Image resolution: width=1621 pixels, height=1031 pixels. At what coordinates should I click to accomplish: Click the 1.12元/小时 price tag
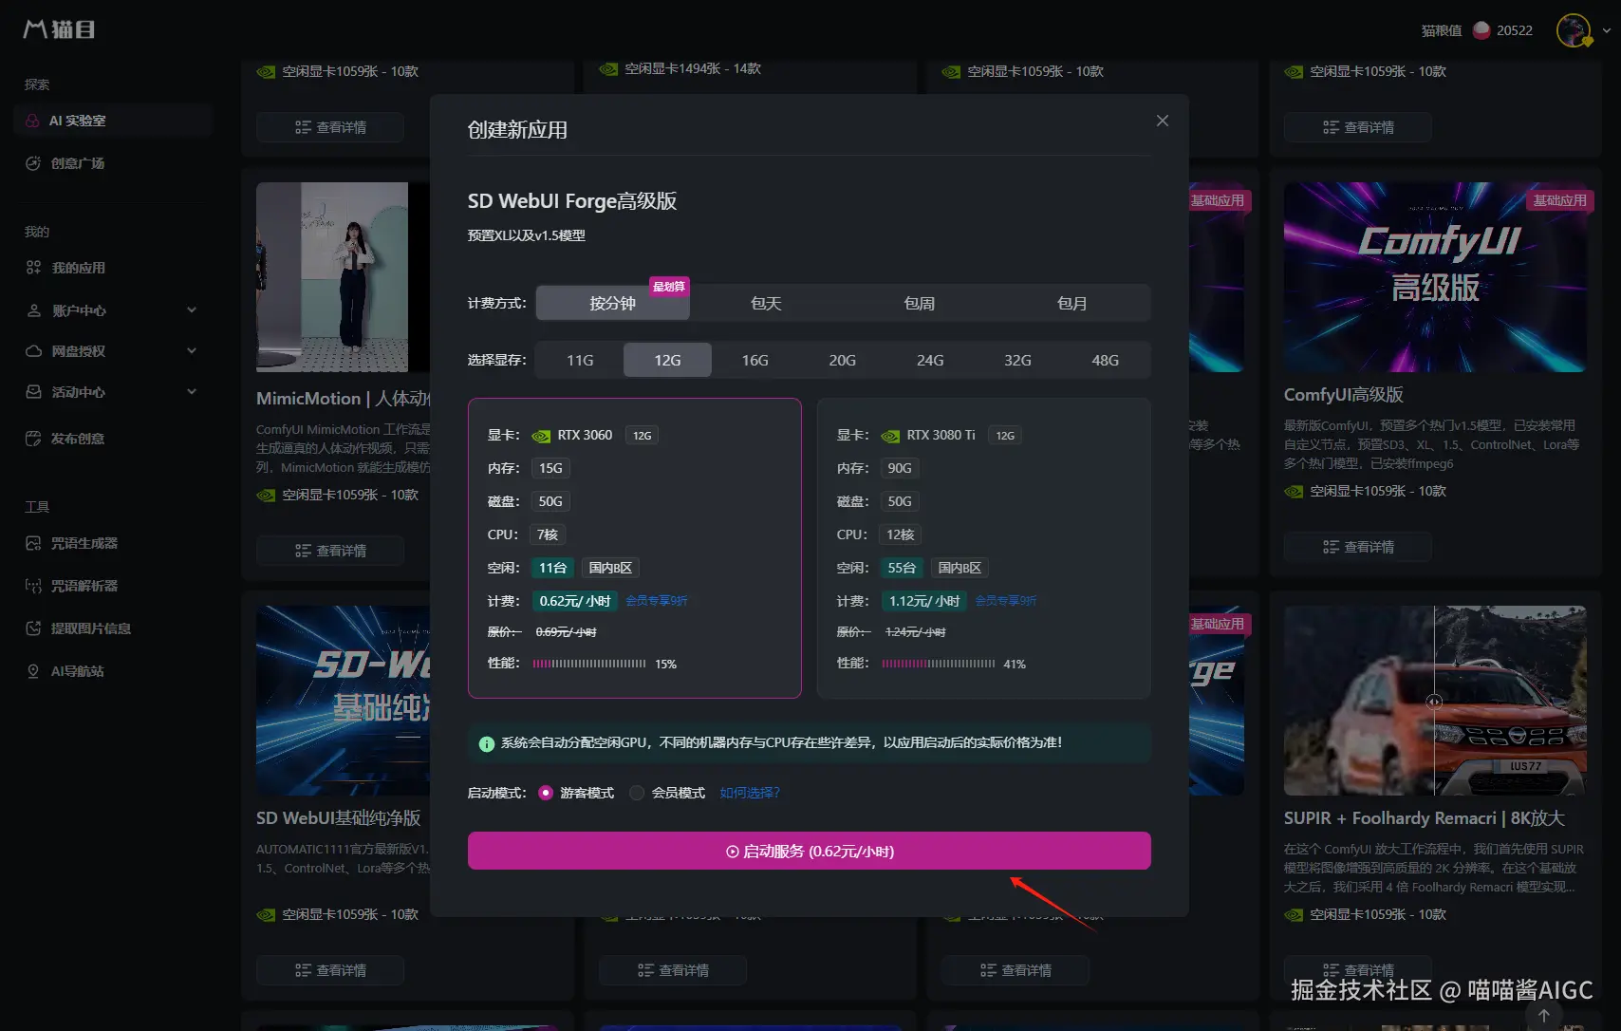923,601
